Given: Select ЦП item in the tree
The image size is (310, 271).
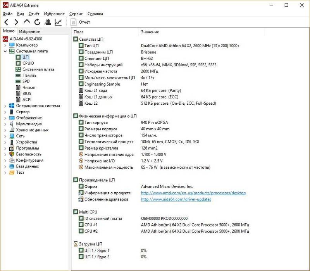Looking at the screenshot, I should pyautogui.click(x=26, y=57).
